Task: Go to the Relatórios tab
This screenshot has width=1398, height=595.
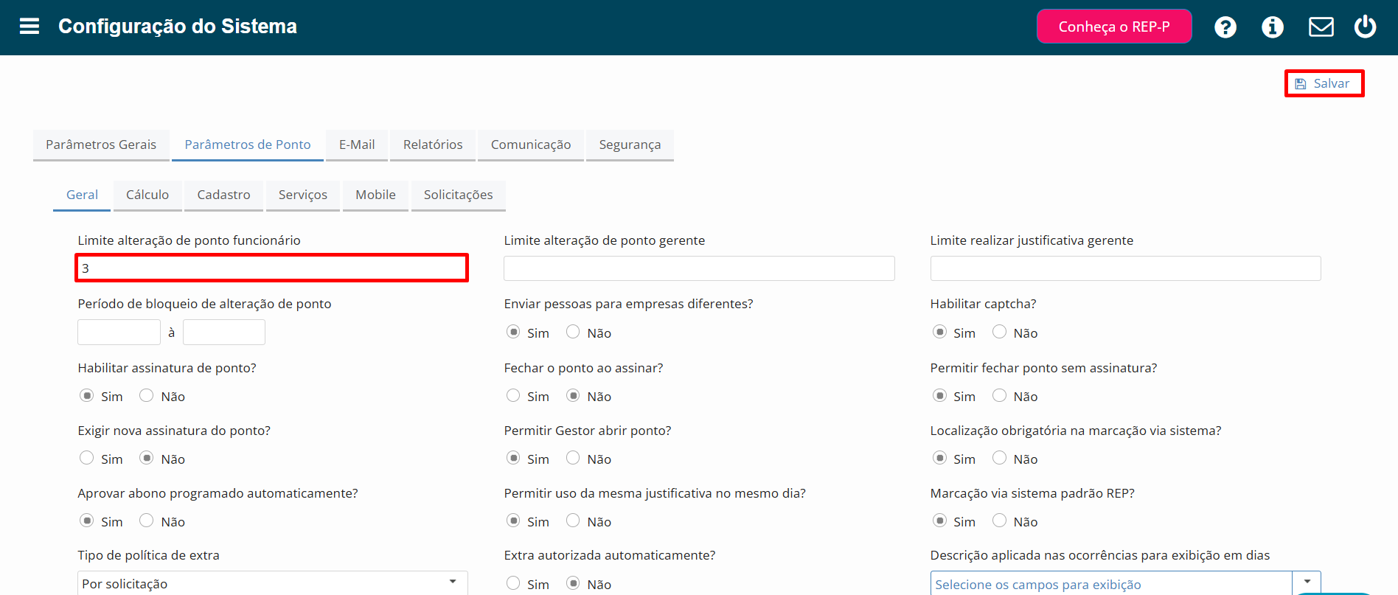Action: click(433, 145)
